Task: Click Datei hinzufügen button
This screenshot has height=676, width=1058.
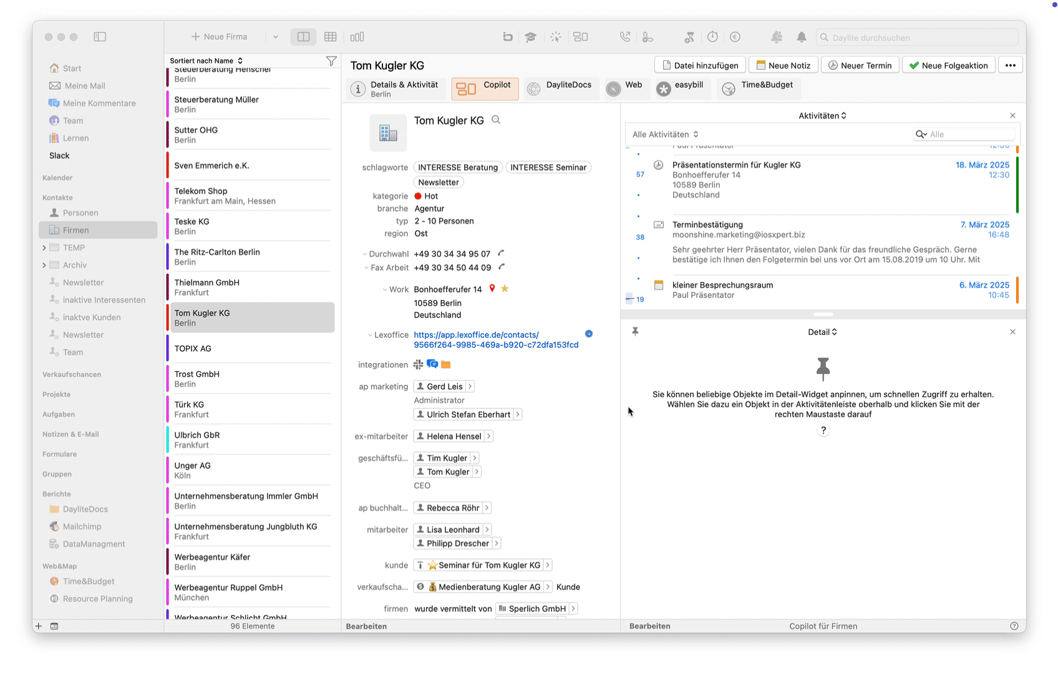Action: click(x=700, y=65)
